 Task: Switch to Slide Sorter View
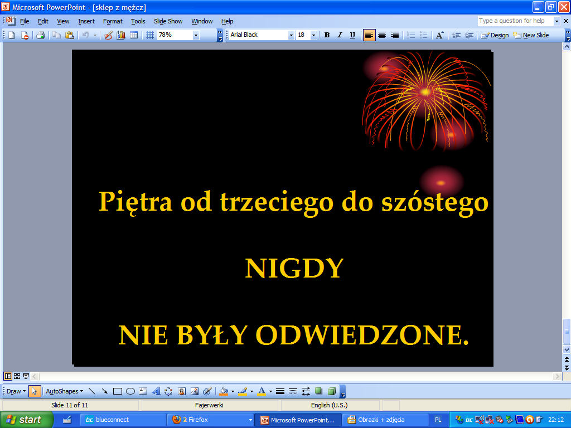[x=17, y=376]
